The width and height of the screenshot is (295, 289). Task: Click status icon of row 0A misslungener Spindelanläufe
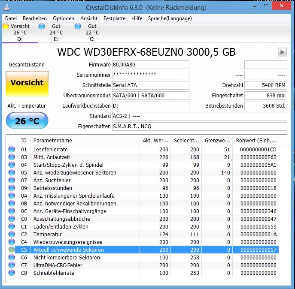coord(12,196)
